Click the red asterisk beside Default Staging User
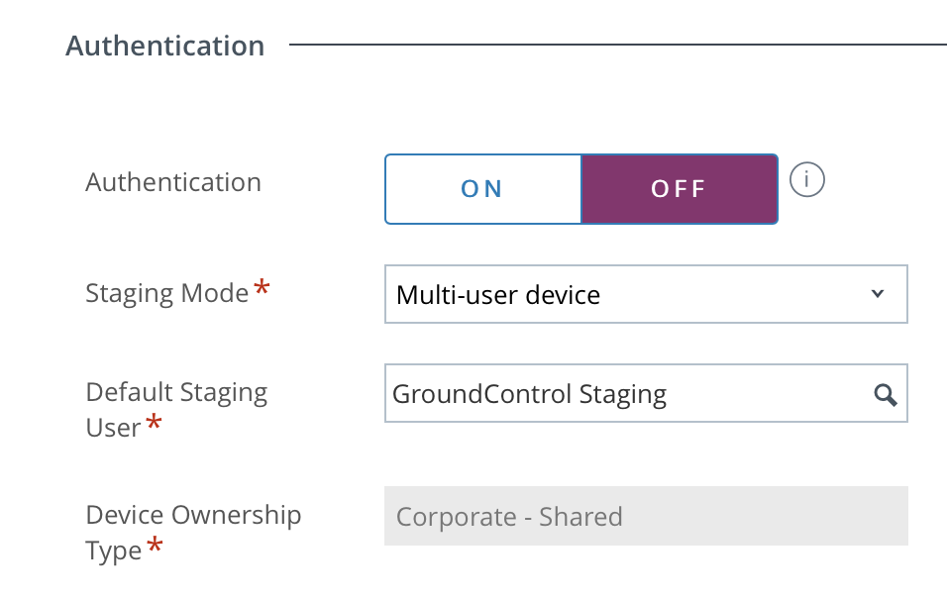 (x=154, y=425)
